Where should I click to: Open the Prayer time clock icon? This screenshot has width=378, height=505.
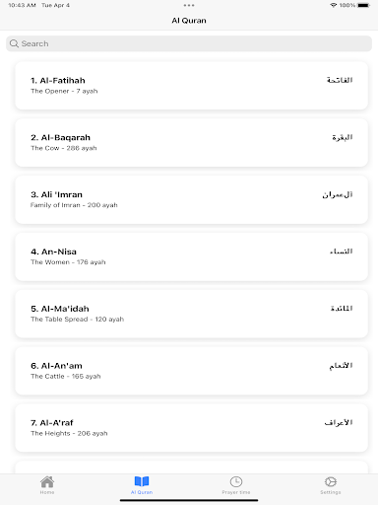236,482
